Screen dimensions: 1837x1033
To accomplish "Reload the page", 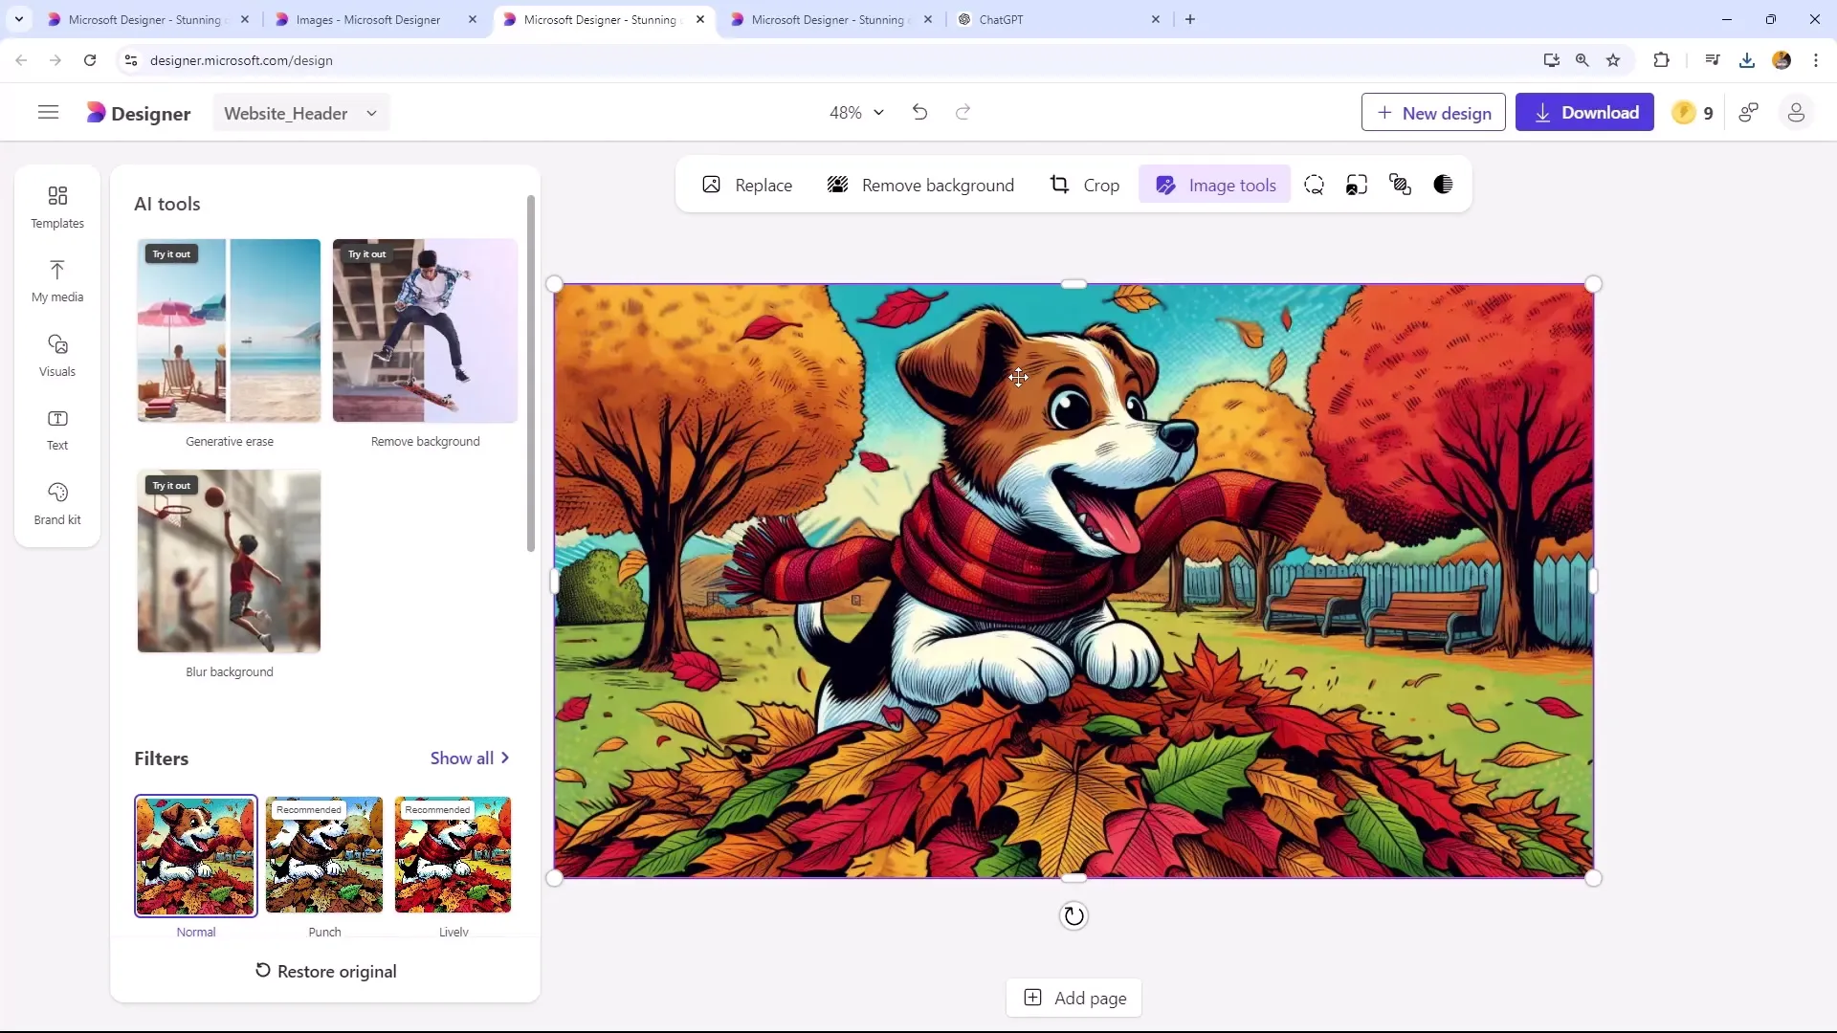I will pyautogui.click(x=90, y=60).
